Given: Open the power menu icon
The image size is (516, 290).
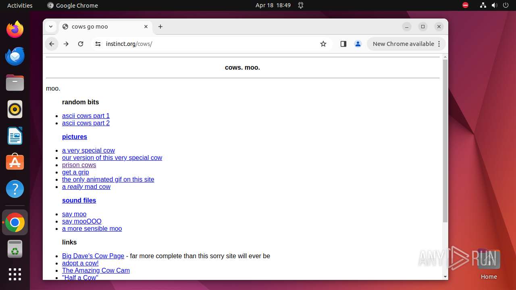Looking at the screenshot, I should [x=506, y=5].
